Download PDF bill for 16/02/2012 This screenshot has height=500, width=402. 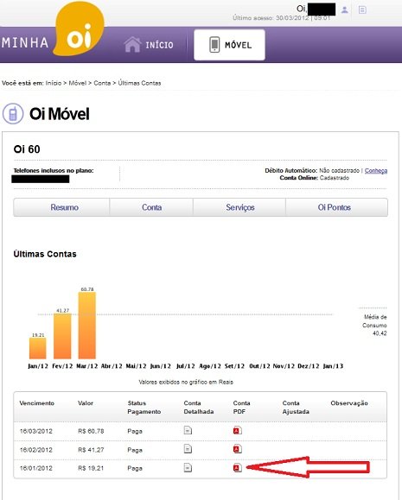tap(237, 449)
